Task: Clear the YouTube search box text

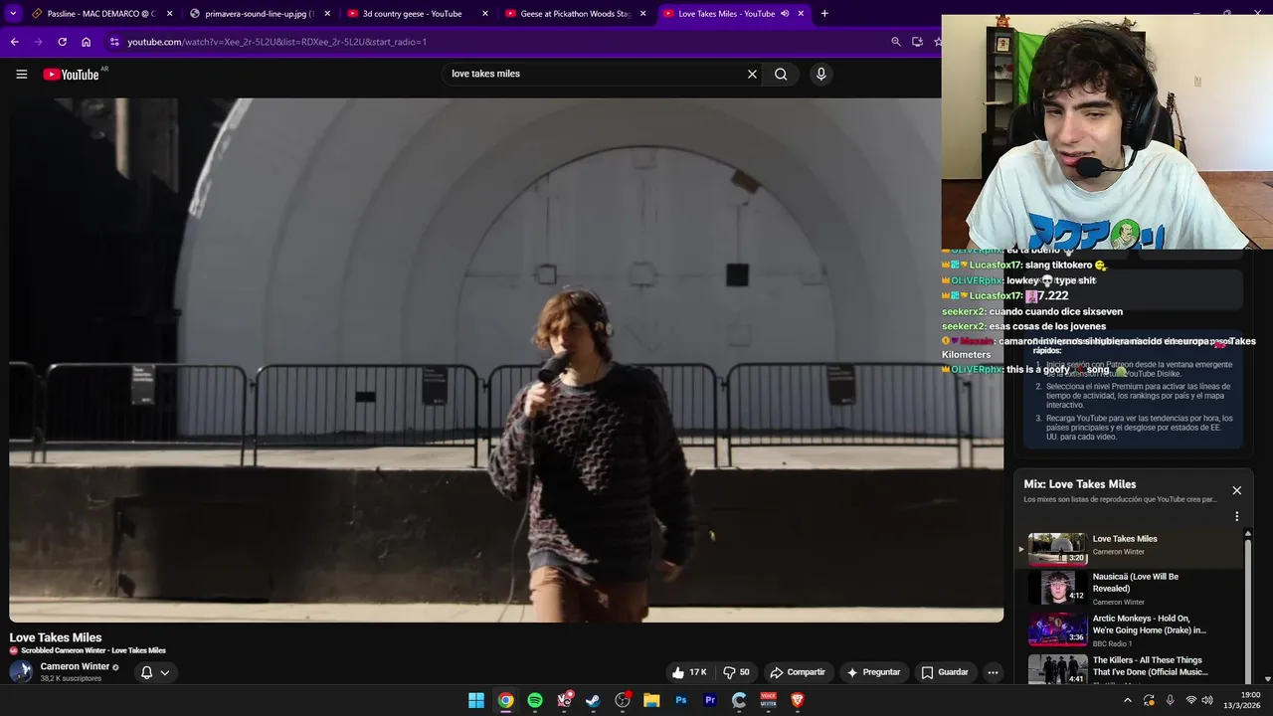Action: pyautogui.click(x=752, y=74)
